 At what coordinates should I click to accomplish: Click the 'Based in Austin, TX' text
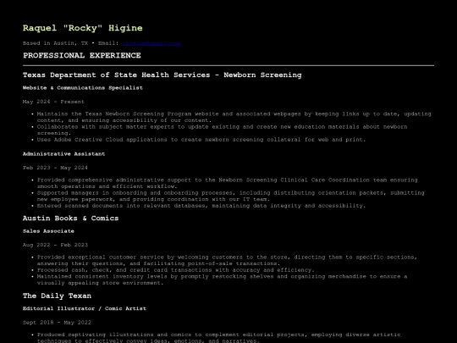[x=55, y=43]
